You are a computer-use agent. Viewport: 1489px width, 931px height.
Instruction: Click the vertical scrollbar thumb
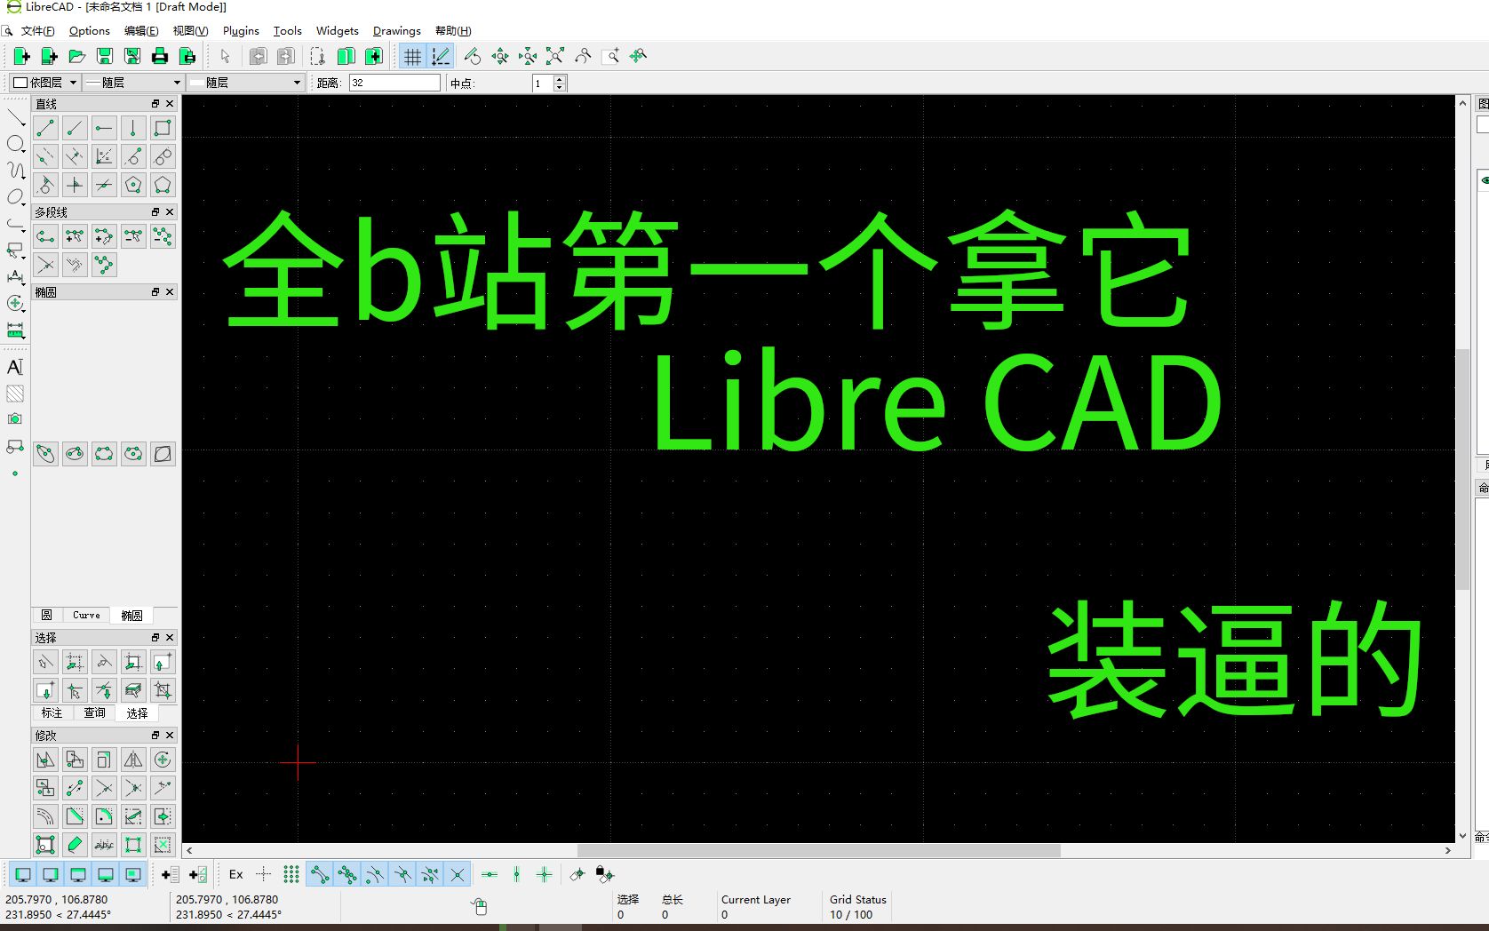coord(1462,469)
